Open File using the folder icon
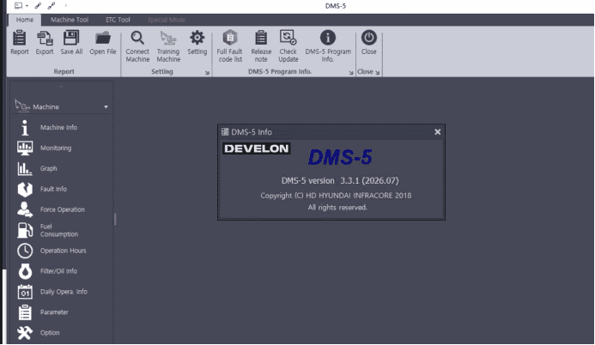 click(103, 38)
